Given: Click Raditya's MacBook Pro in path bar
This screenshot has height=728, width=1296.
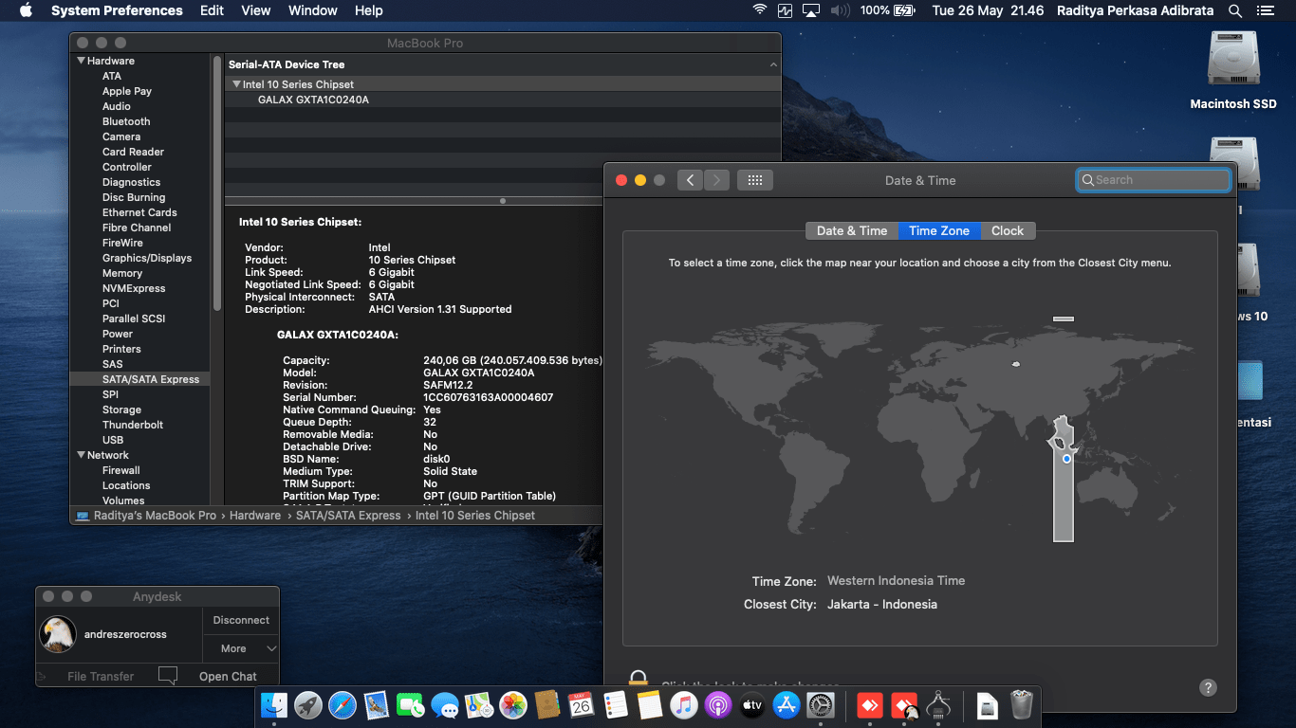Looking at the screenshot, I should (146, 516).
